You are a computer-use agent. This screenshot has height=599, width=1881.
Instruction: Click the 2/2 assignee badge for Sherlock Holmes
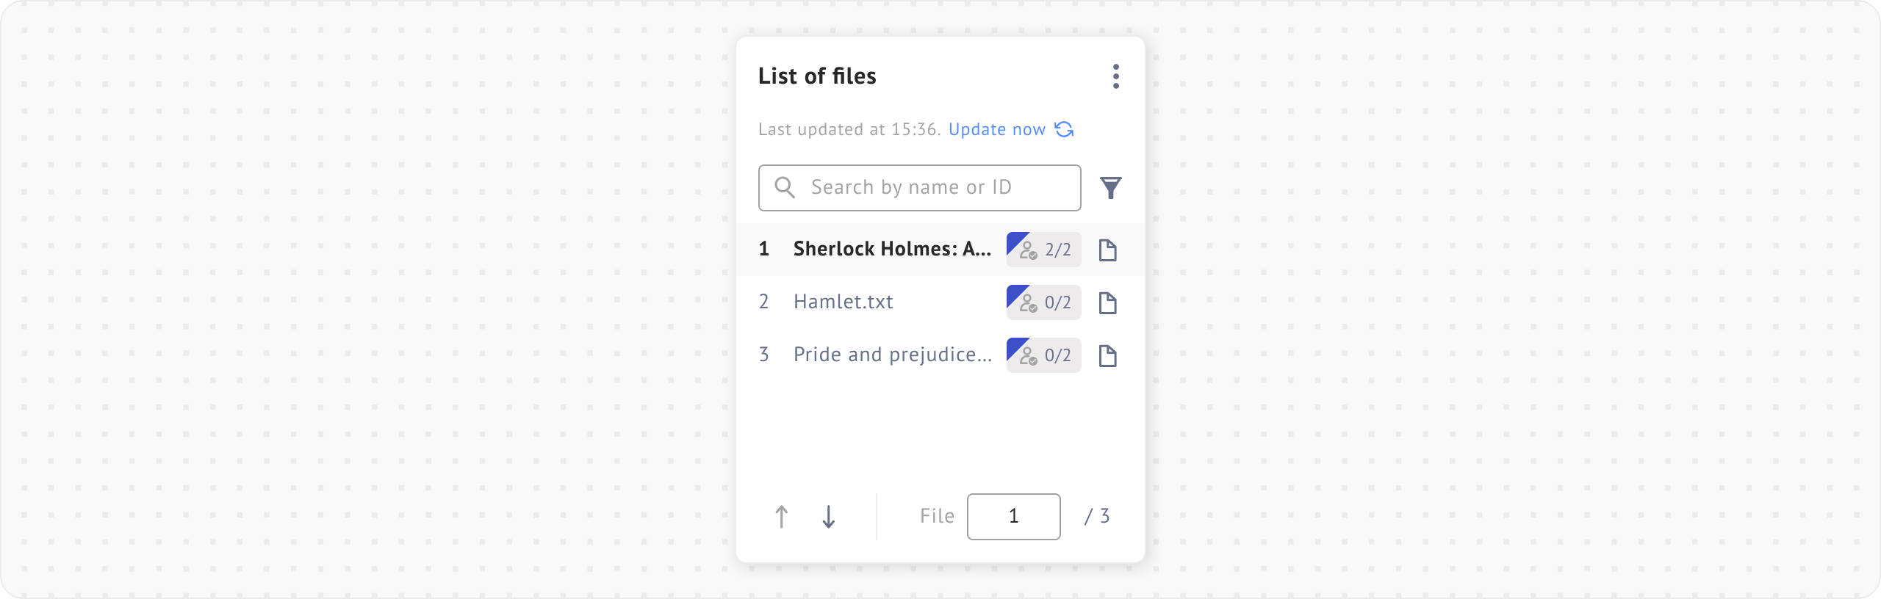1043,250
